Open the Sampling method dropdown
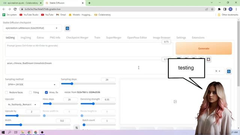Viewport: 240px width, 135px height. click(32, 84)
